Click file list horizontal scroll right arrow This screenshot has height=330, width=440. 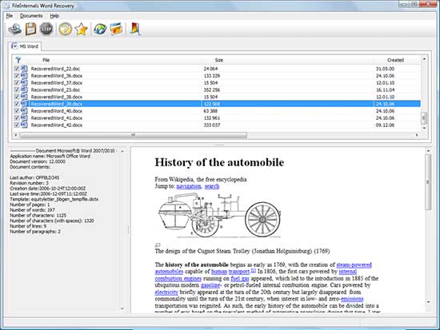[417, 135]
